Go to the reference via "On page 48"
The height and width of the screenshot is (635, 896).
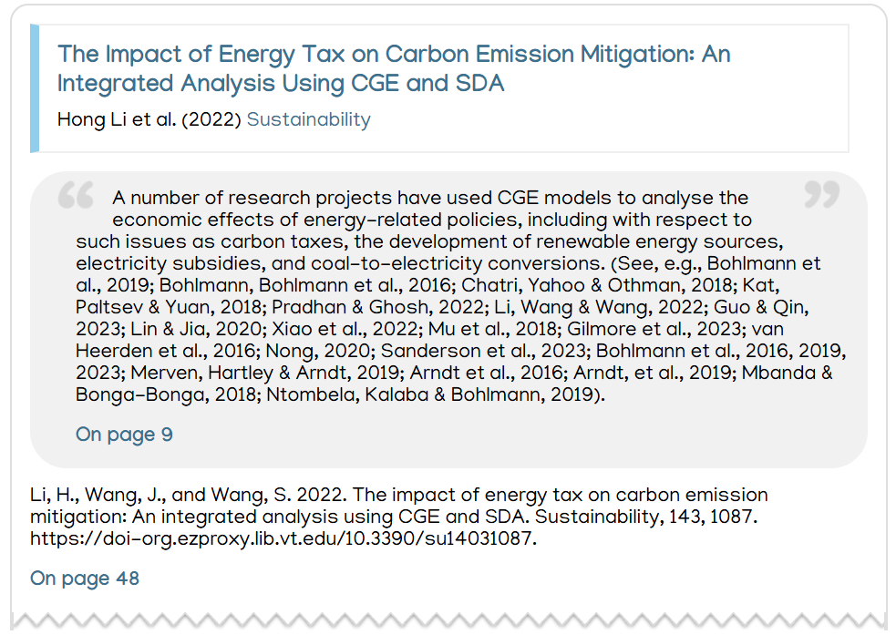(85, 578)
